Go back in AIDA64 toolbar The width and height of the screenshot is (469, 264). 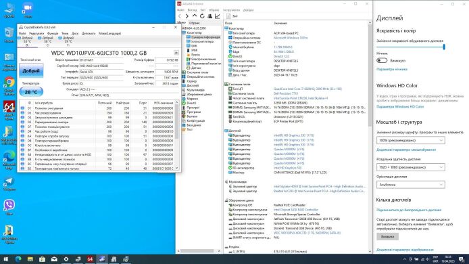pyautogui.click(x=180, y=16)
